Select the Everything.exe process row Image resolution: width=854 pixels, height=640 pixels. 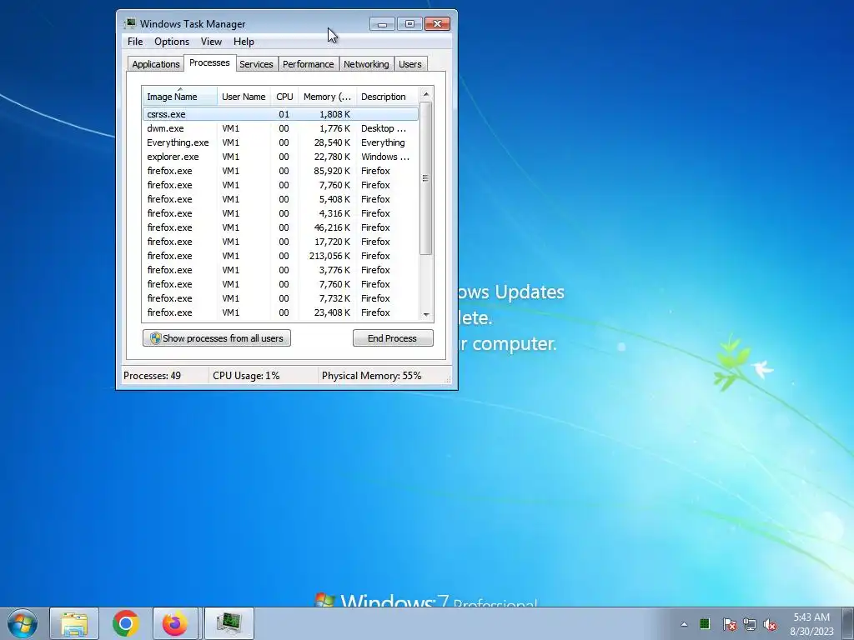[280, 142]
